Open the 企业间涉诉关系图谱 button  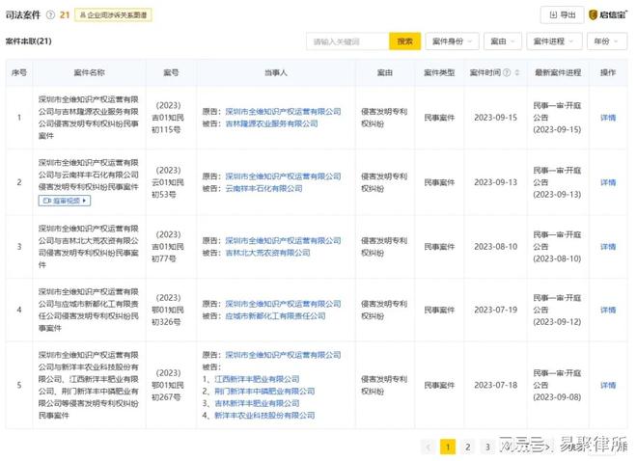coord(113,15)
